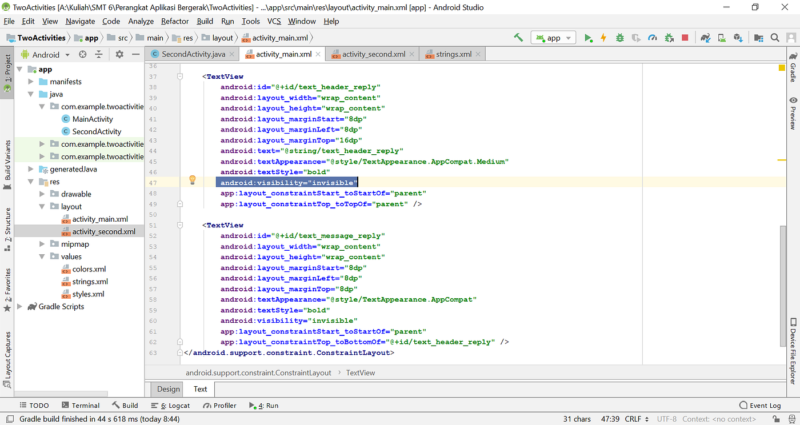Close the activity_second.xml tab
Viewport: 800px width, 425px height.
pyautogui.click(x=411, y=54)
